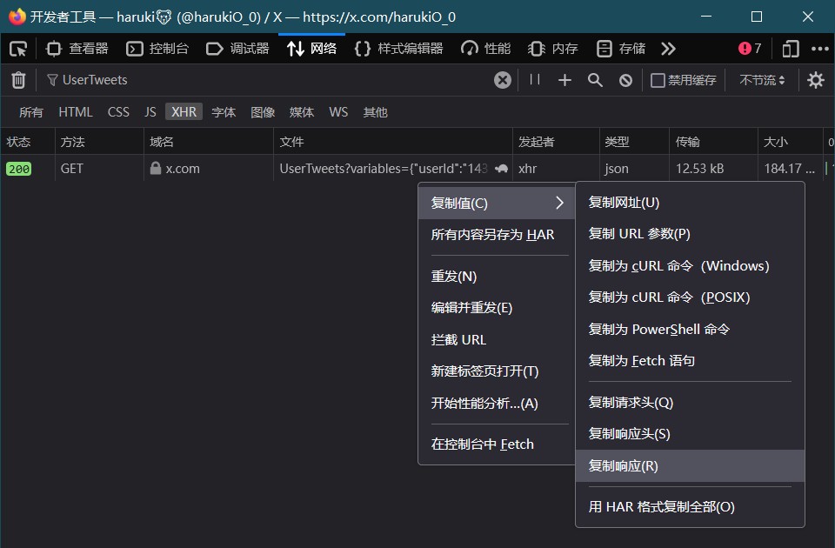Screen dimensions: 835x548
Task: Click the UserTweets filter input field
Action: (261, 80)
